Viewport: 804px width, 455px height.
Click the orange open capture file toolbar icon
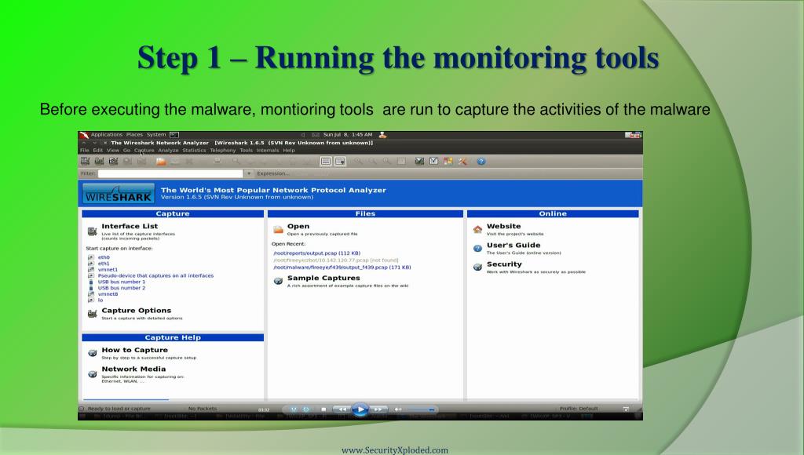(x=161, y=161)
